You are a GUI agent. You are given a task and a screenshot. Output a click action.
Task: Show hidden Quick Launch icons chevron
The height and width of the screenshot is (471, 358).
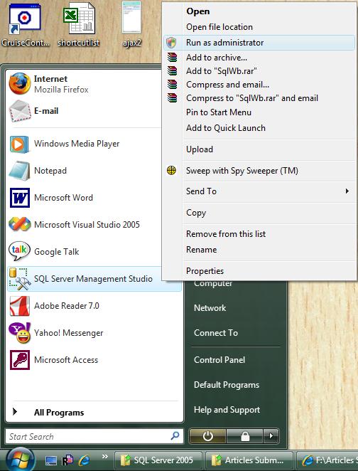click(x=104, y=457)
